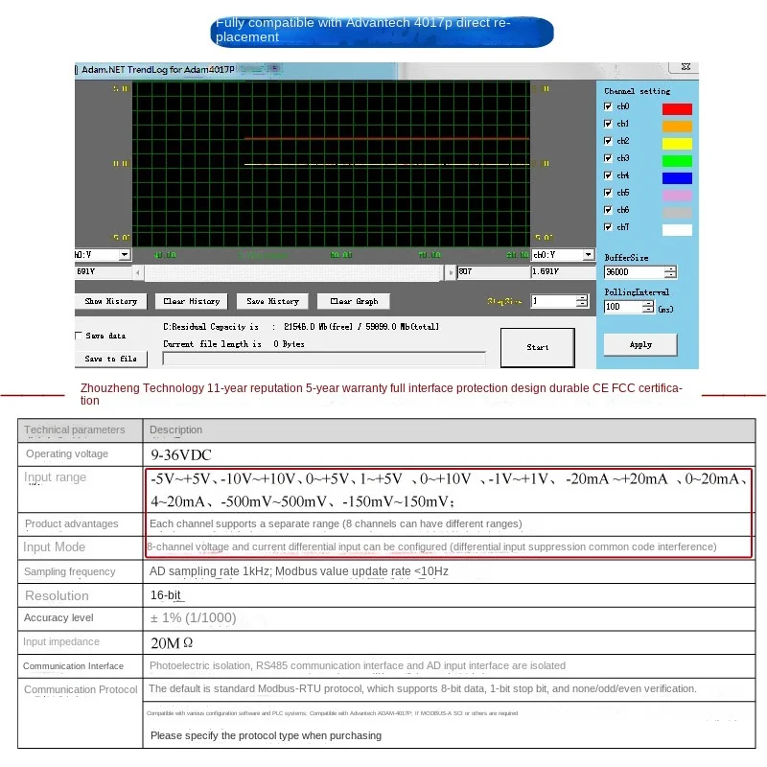The width and height of the screenshot is (767, 767).
Task: Open the pink ch5 color swatch
Action: click(x=677, y=196)
